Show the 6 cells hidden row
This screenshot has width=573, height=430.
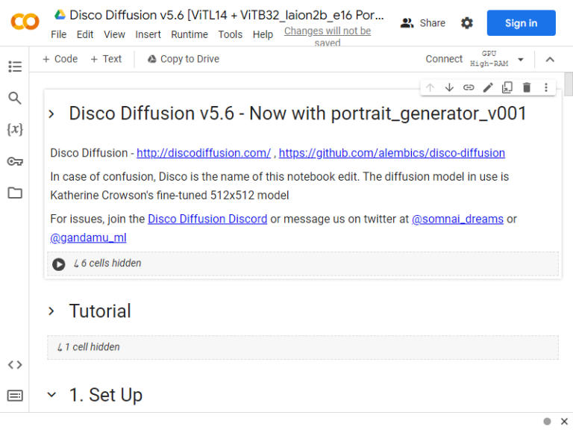coord(303,264)
